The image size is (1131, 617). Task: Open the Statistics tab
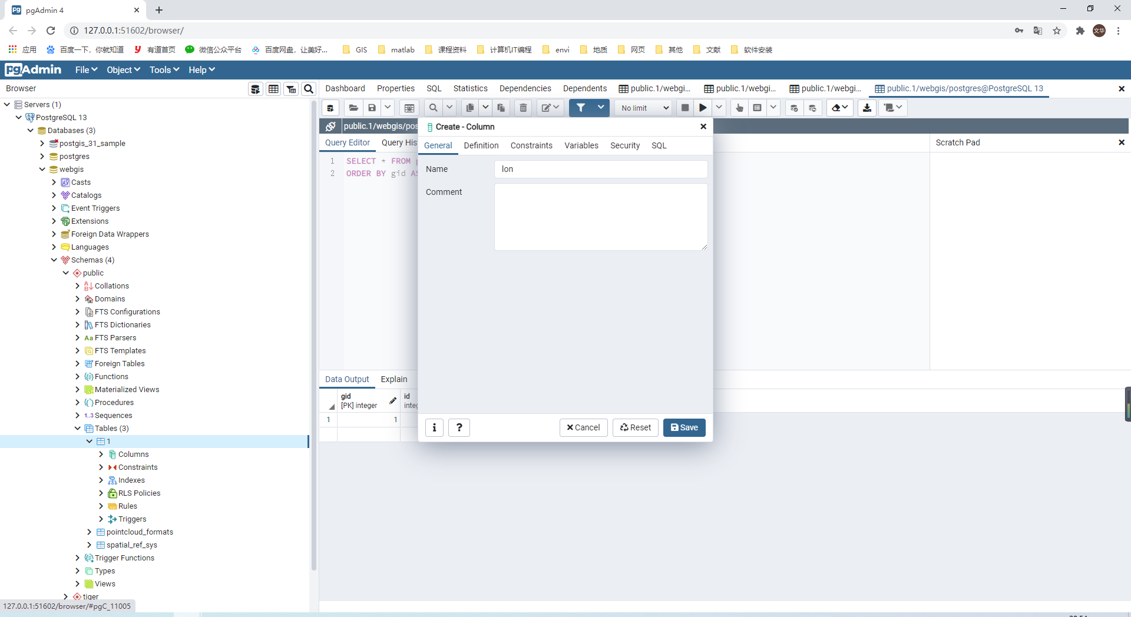(x=470, y=88)
